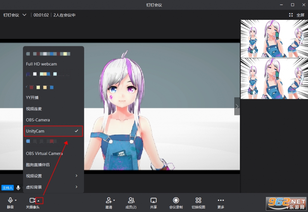The width and height of the screenshot is (308, 212).
Task: Select OBS Virtual Camera
Action: pos(54,153)
